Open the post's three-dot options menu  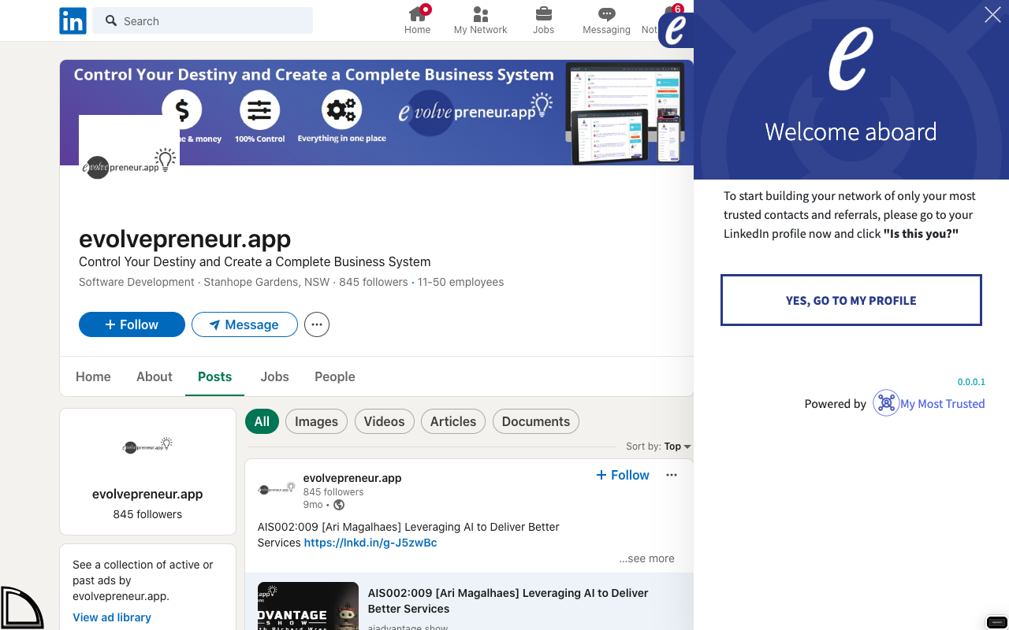click(x=672, y=475)
